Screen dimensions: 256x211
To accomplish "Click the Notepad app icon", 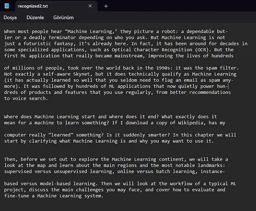I will [7, 6].
